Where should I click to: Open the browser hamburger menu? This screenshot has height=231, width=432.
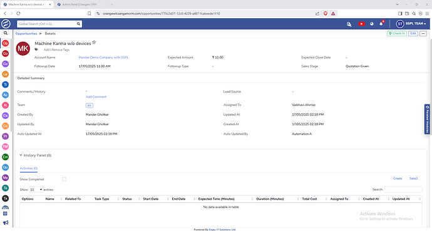click(x=427, y=14)
